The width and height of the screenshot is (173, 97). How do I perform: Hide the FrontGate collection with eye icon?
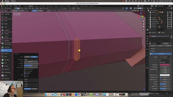point(169,18)
